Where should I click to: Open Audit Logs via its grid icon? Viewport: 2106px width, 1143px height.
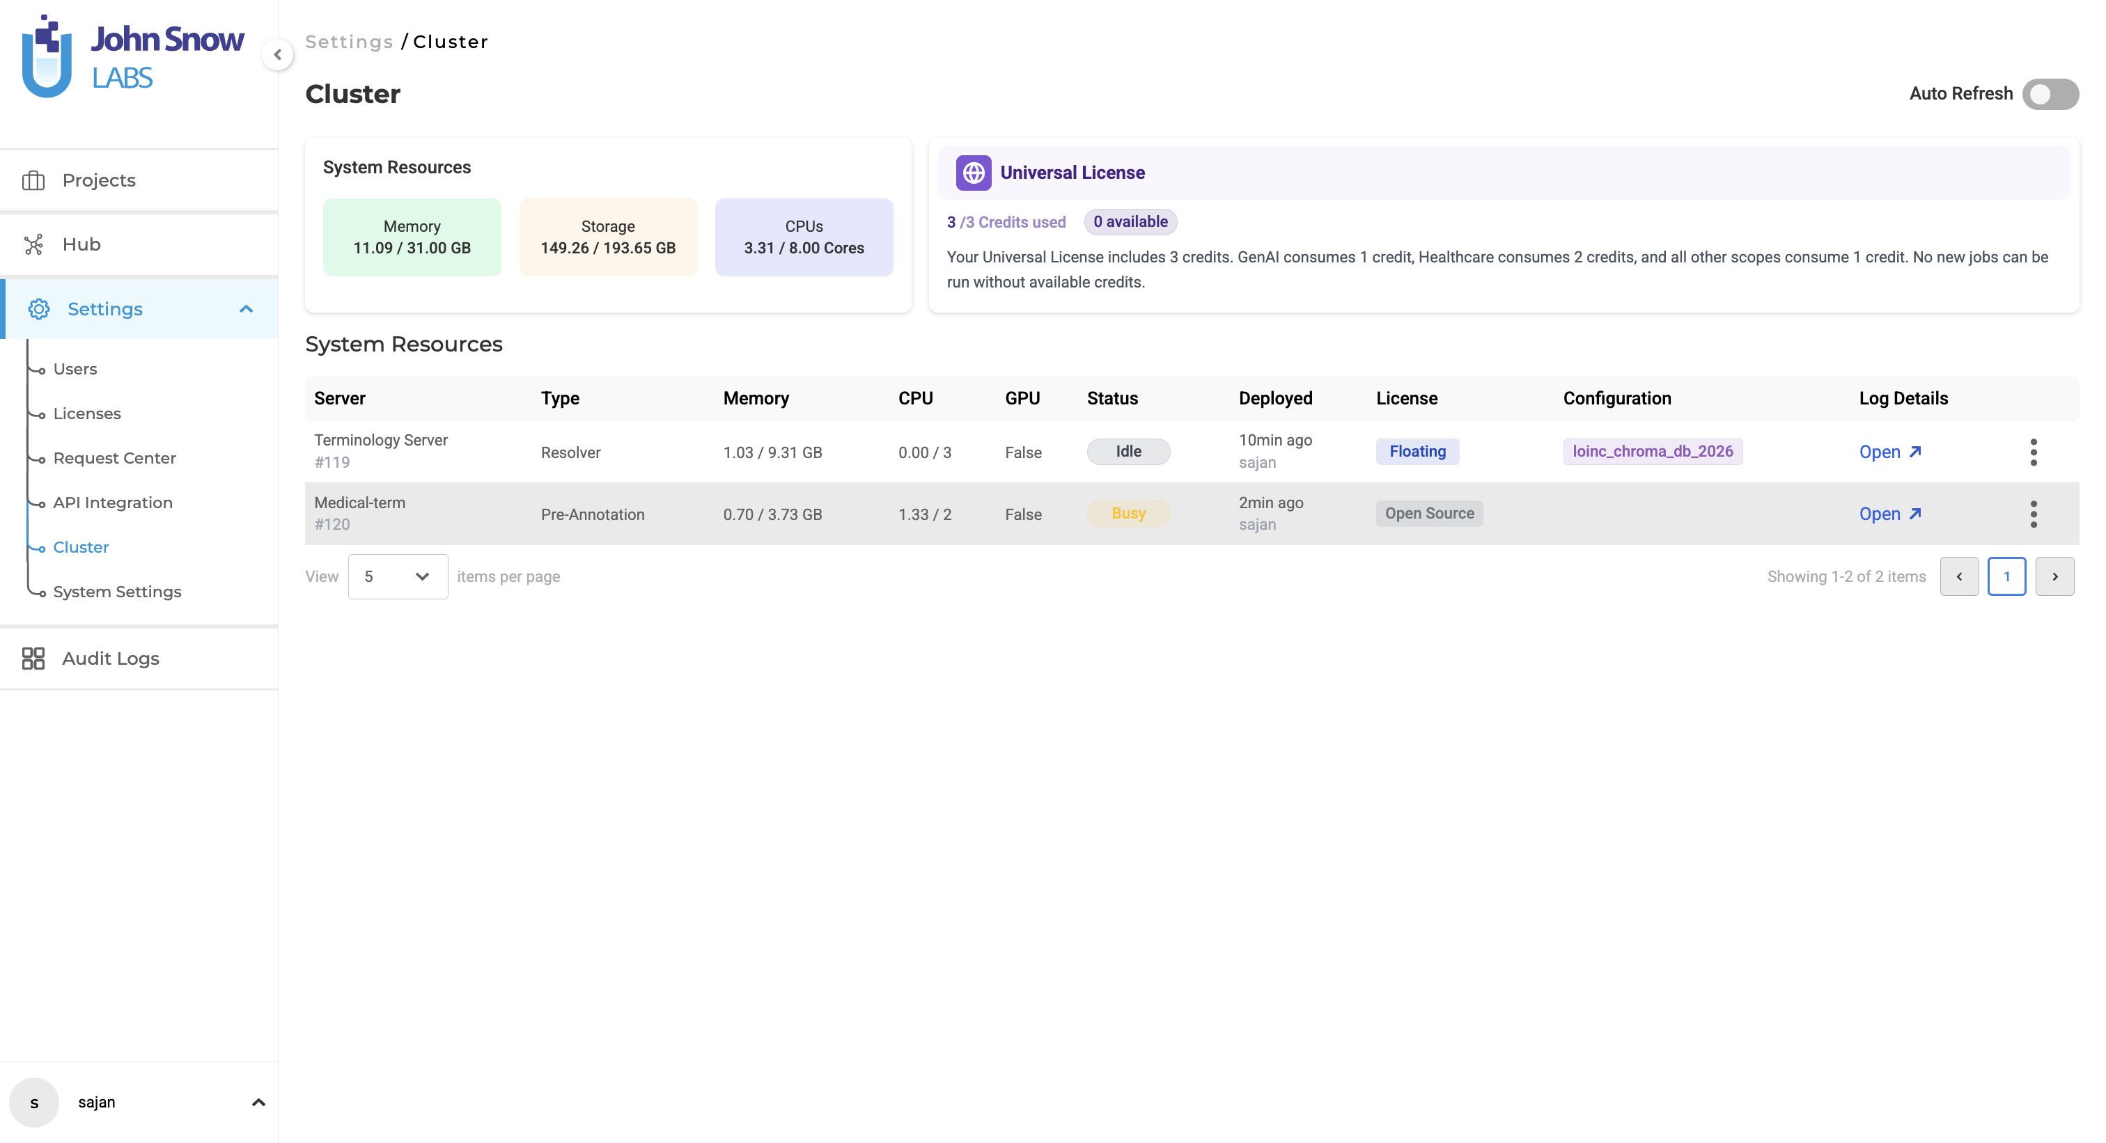33,658
